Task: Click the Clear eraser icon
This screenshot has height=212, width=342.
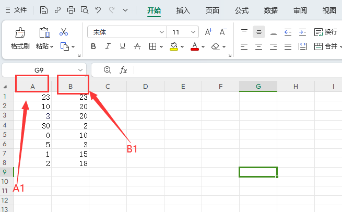Action: click(216, 46)
